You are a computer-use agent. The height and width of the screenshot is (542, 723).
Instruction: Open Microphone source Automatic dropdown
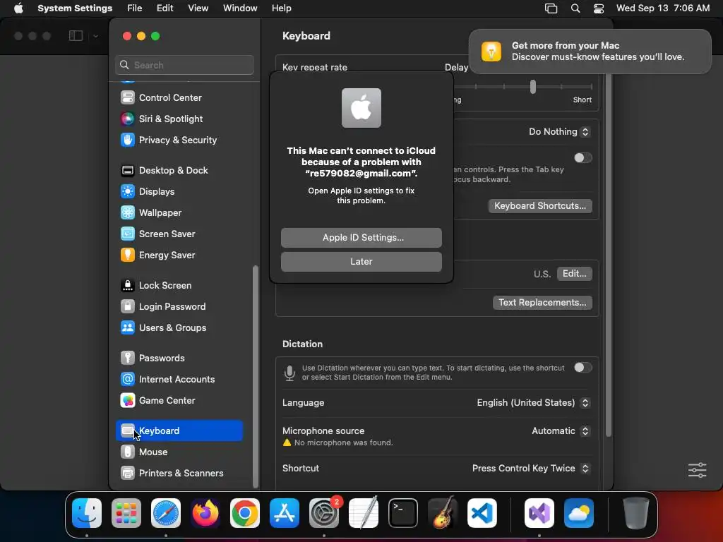(x=561, y=431)
